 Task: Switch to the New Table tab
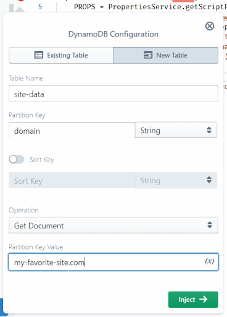click(165, 55)
